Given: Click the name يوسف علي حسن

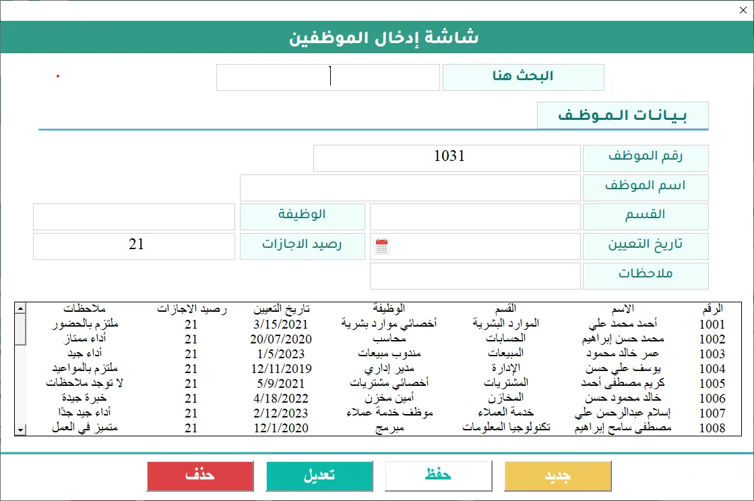Looking at the screenshot, I should [x=623, y=368].
